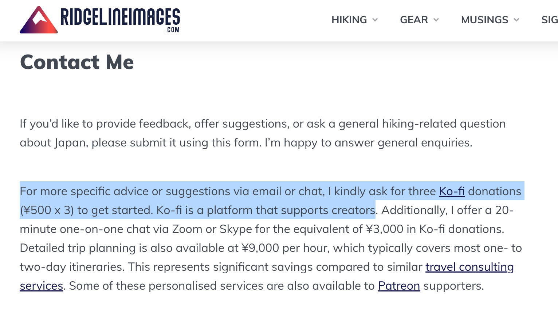
Task: Click the .COM text under the logo
Action: (x=173, y=30)
